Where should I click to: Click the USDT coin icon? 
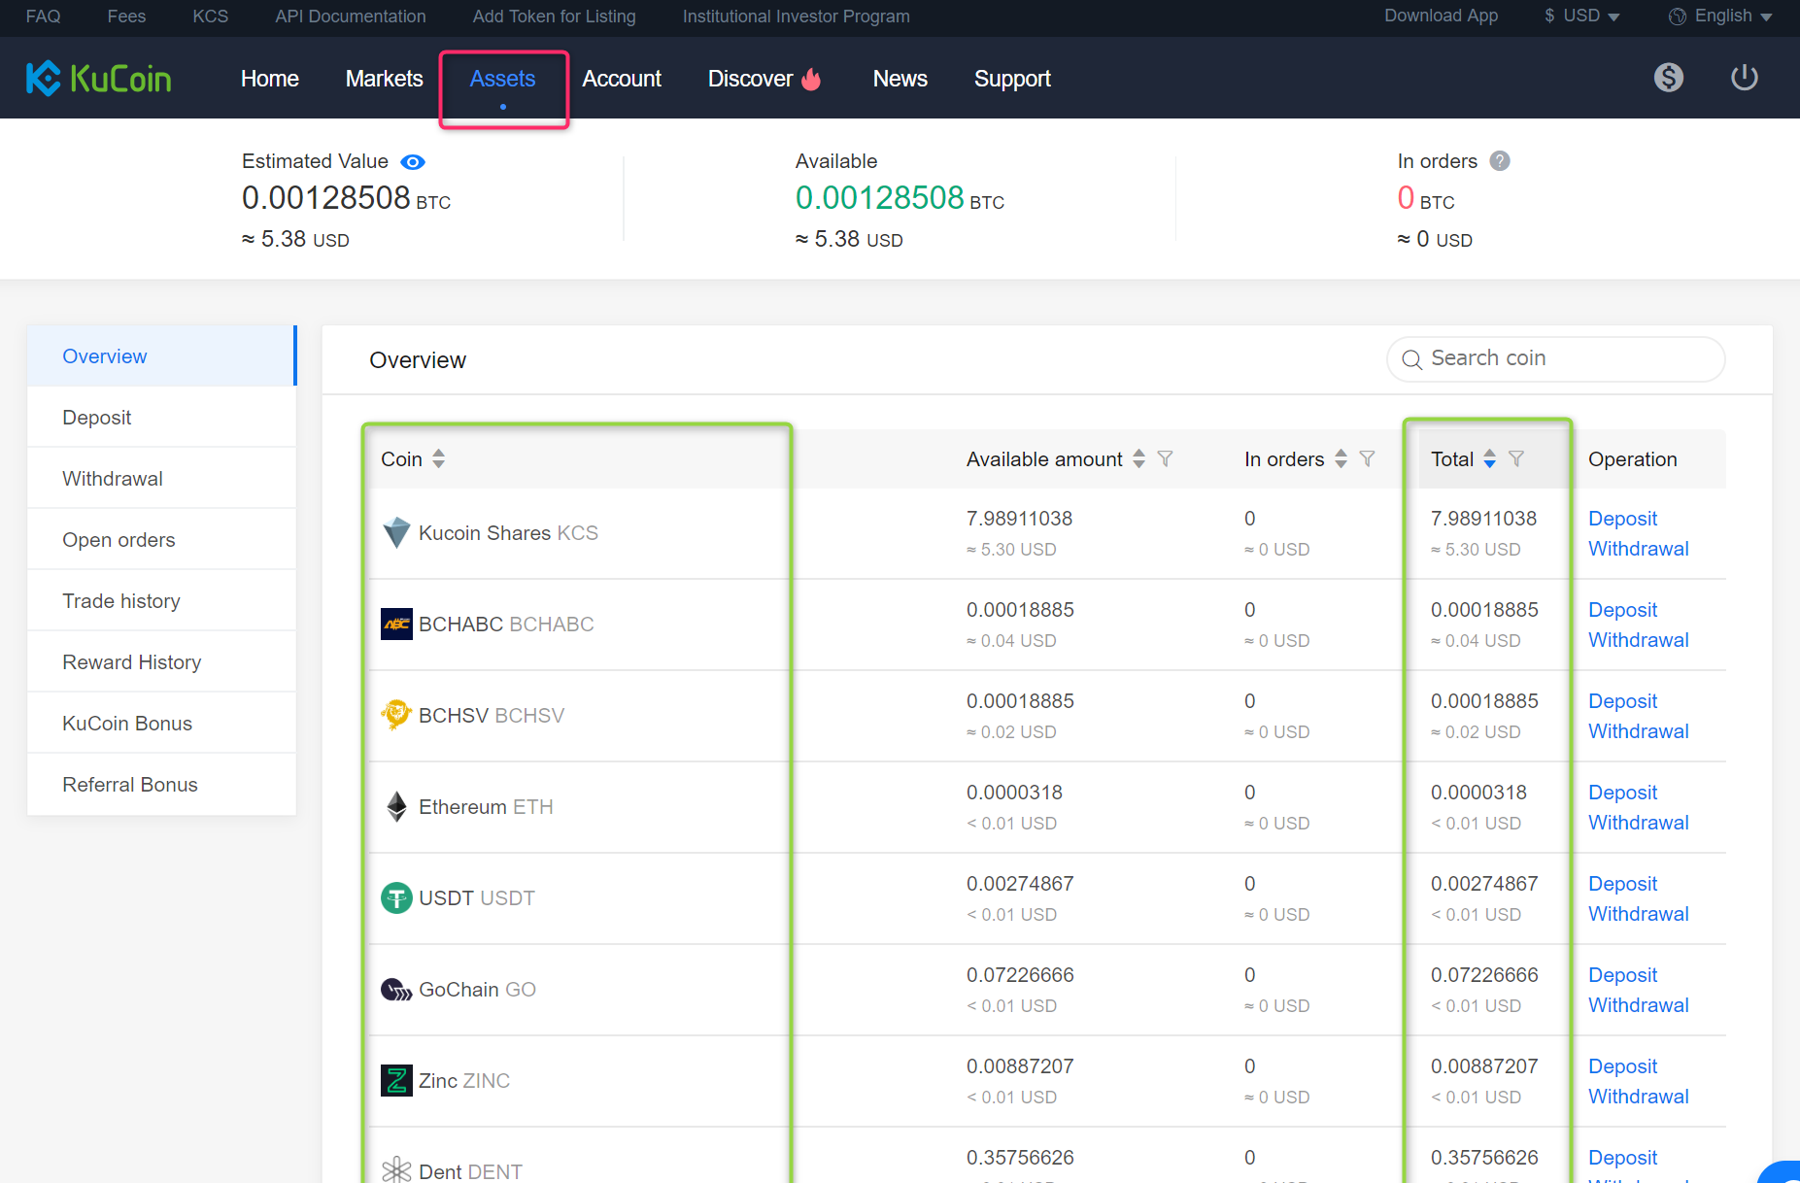[396, 897]
